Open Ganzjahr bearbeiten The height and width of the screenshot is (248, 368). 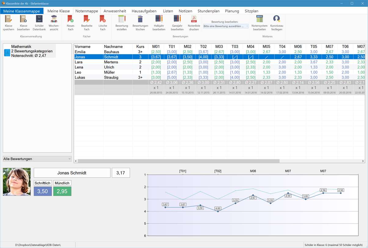(x=177, y=23)
